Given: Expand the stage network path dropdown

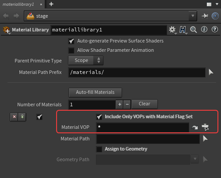Looking at the screenshot, I should pos(193,16).
